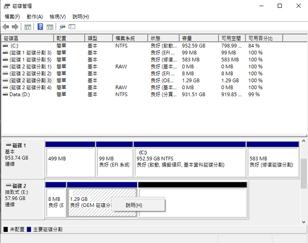This screenshot has width=308, height=243.
Task: Select the 583 MB recovery partition block
Action: (x=272, y=159)
